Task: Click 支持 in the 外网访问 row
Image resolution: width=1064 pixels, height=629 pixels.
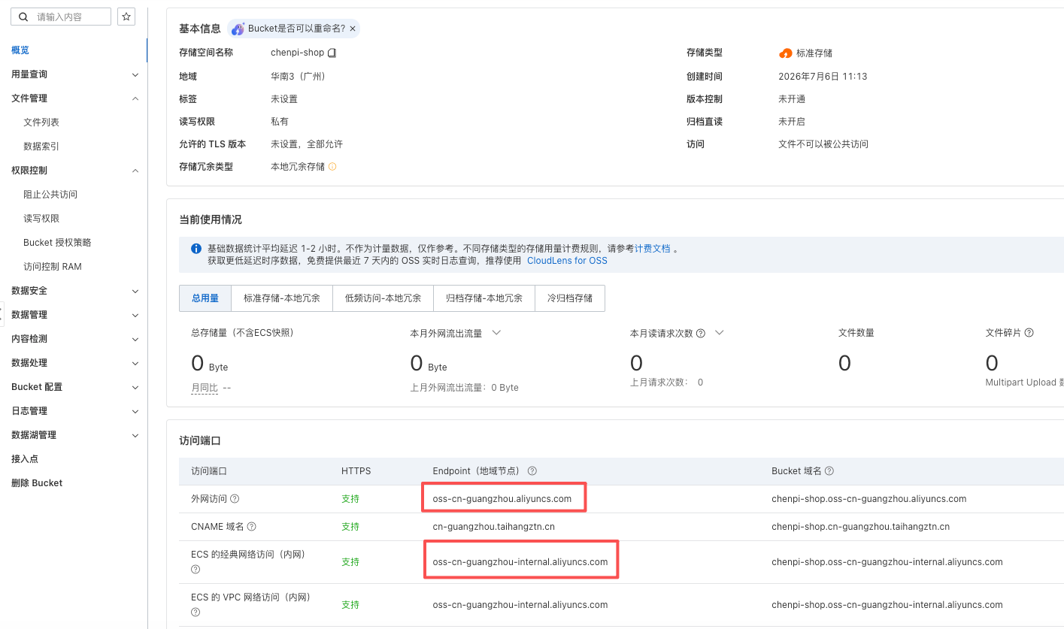Action: (x=350, y=499)
